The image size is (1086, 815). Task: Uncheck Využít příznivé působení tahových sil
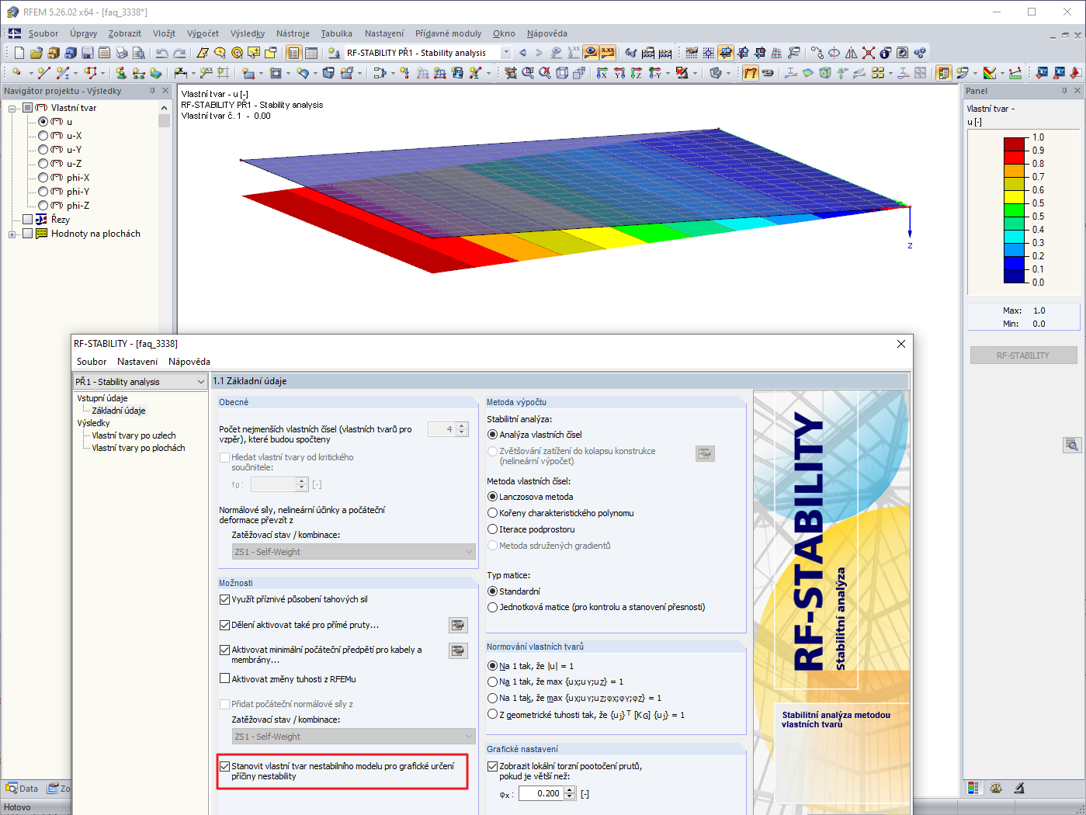[225, 599]
